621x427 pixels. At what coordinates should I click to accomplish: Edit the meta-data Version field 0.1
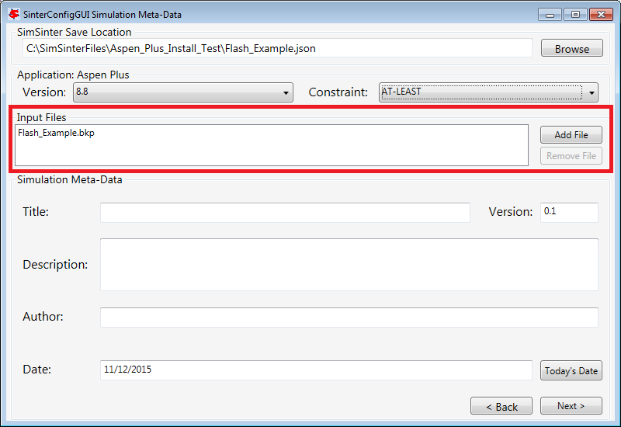tap(569, 212)
